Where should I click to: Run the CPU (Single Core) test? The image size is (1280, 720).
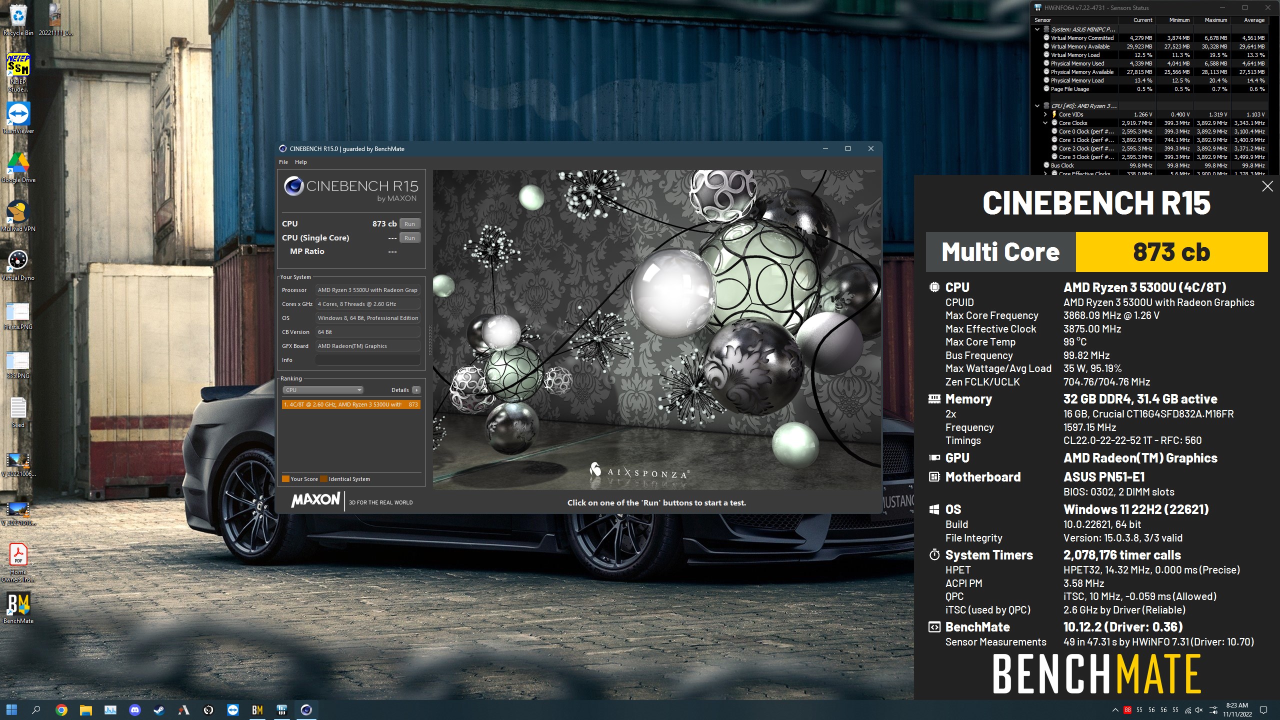point(409,237)
